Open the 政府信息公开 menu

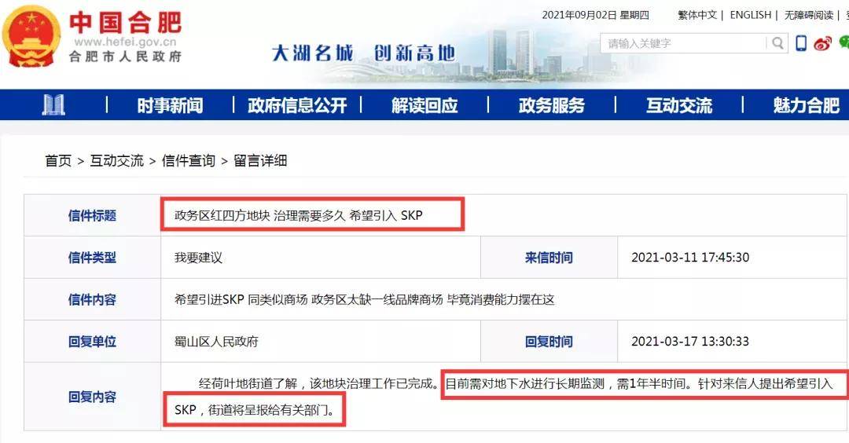[297, 105]
